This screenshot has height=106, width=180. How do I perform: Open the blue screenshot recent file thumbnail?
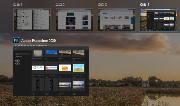click(x=51, y=52)
